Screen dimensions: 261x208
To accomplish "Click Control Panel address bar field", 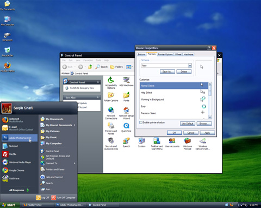I will point(102,74).
